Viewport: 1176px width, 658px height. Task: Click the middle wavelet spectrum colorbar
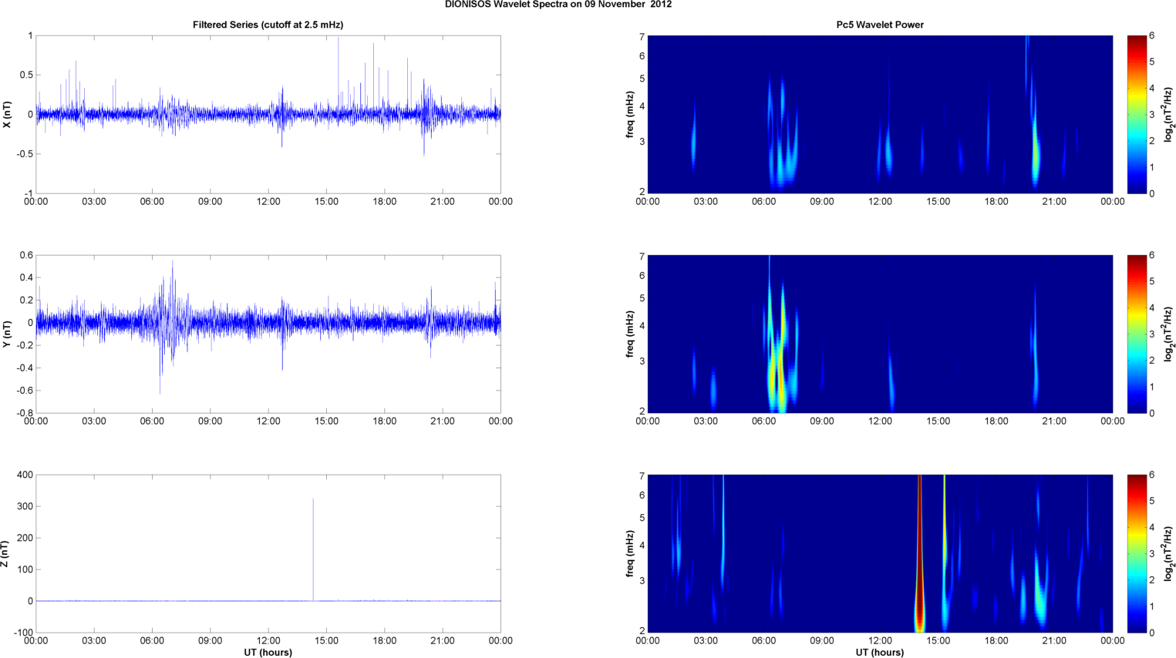[1137, 334]
